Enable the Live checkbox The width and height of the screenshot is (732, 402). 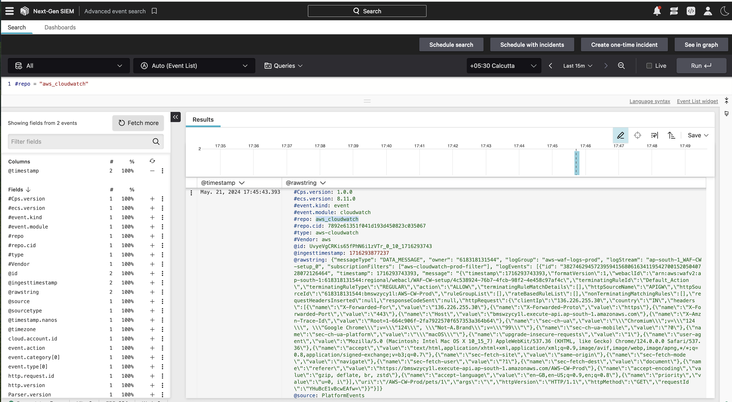coord(649,66)
